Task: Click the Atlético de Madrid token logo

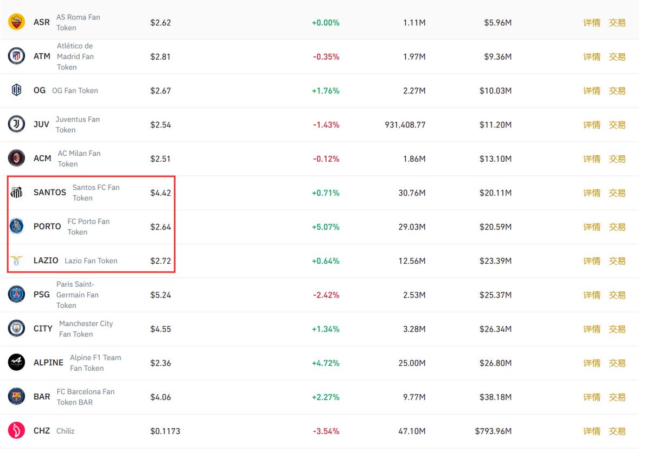Action: pos(16,56)
